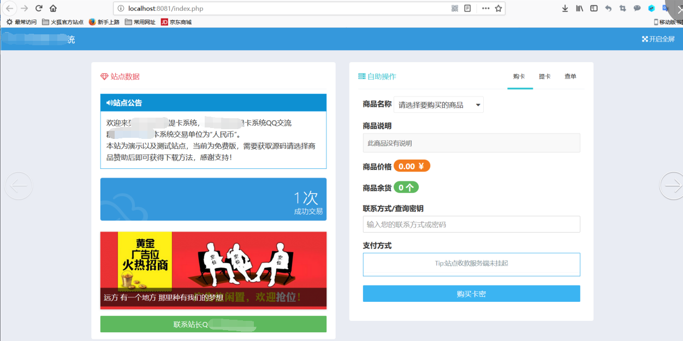Reload the page with the refresh icon
Viewport: 683px width, 341px height.
38,8
